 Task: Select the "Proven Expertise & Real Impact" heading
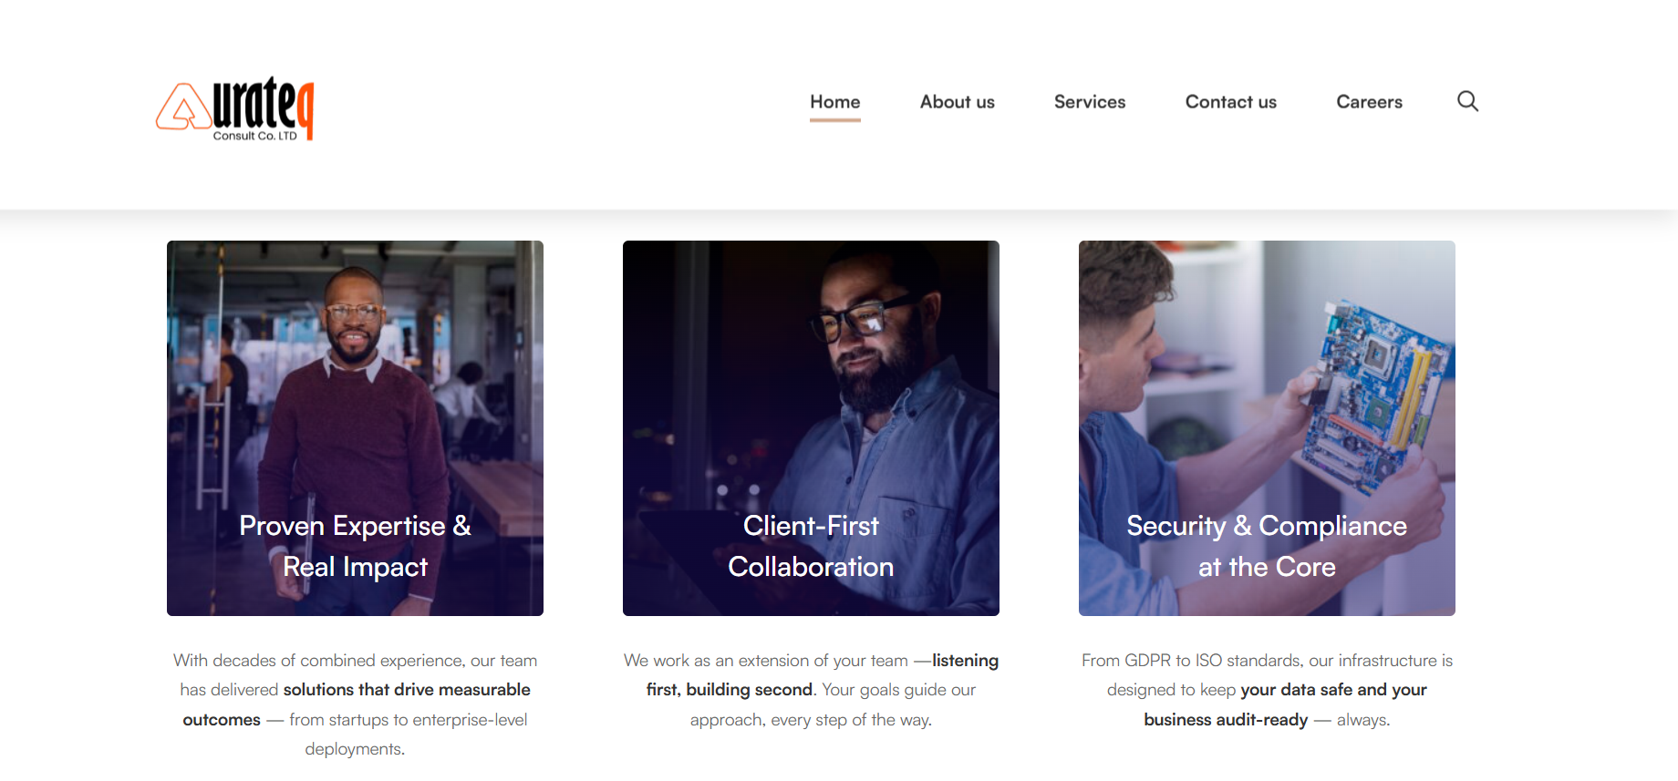click(x=355, y=546)
